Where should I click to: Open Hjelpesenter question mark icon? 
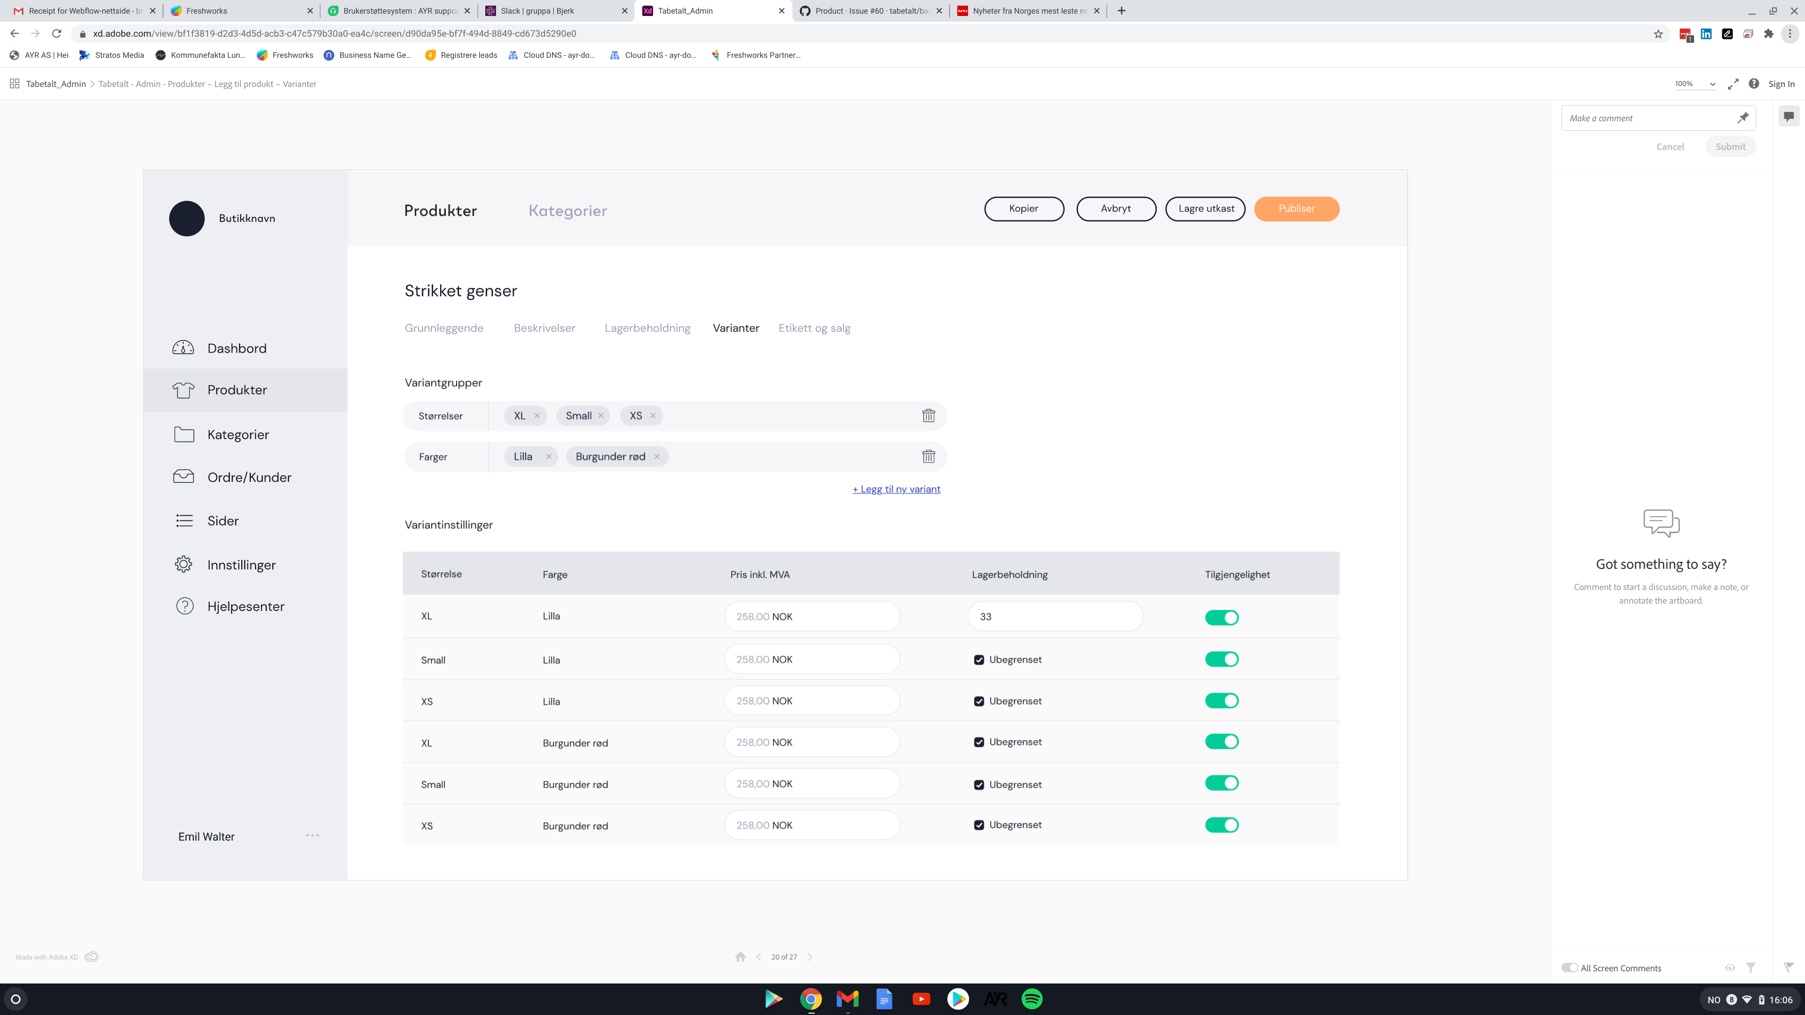tap(183, 606)
